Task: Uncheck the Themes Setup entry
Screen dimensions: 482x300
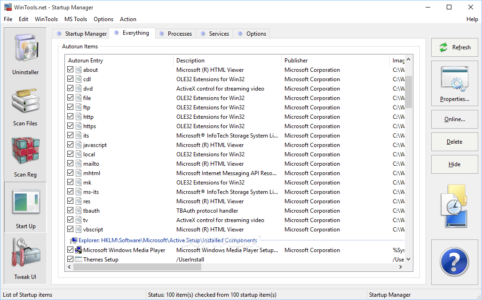Action: coord(71,259)
